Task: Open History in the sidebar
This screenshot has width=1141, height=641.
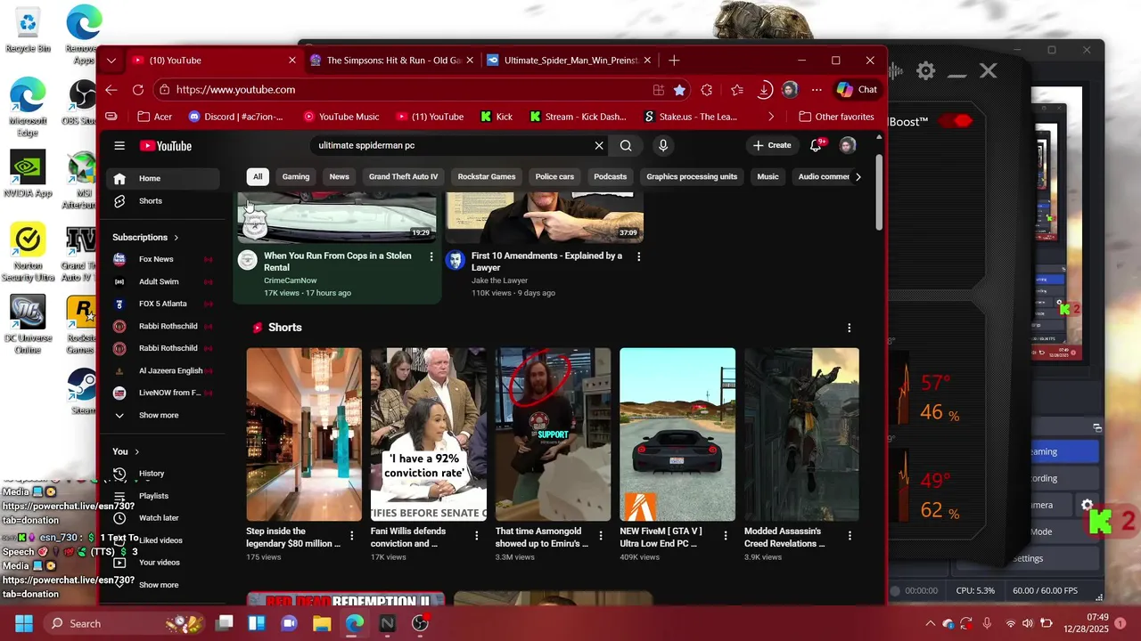Action: tap(162, 474)
